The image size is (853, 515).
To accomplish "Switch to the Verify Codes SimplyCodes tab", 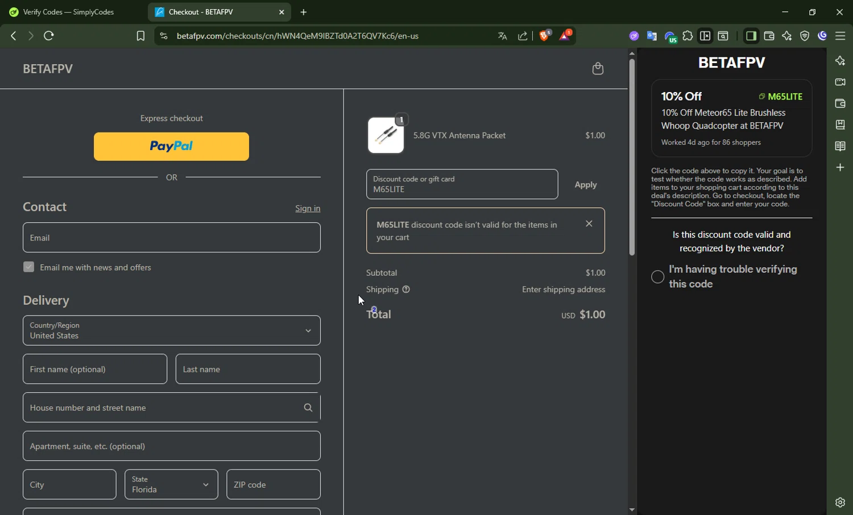I will [68, 12].
